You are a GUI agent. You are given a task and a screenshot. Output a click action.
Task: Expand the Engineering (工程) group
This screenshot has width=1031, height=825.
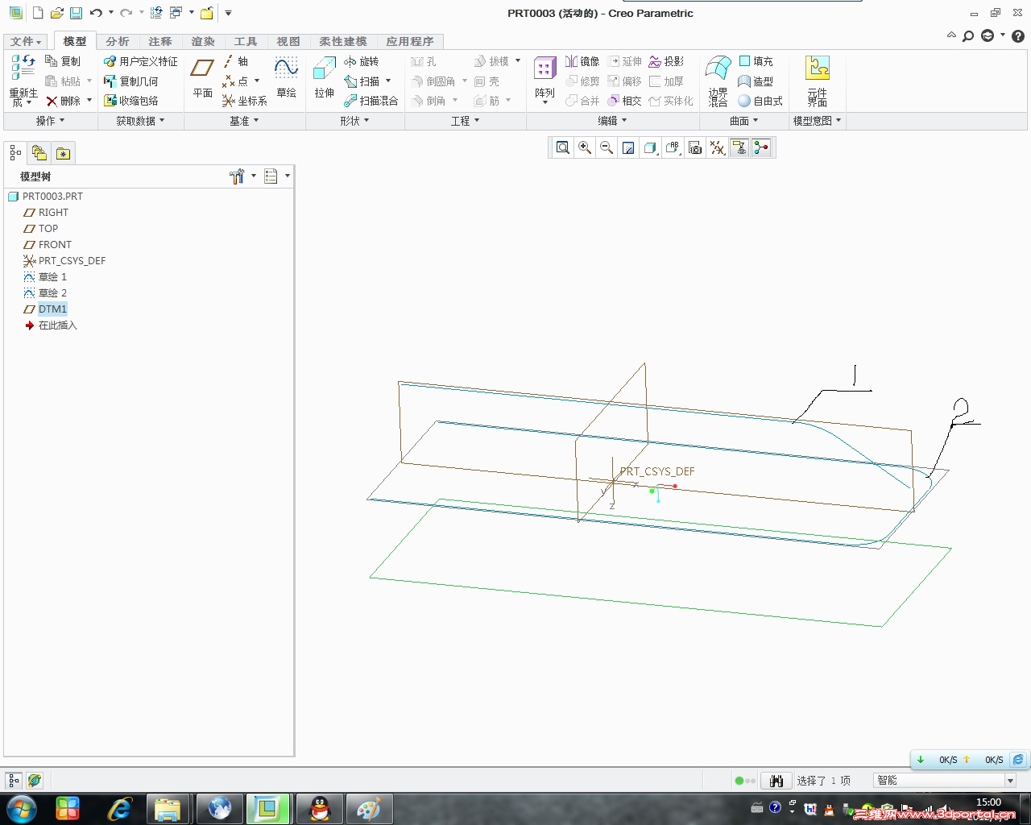pos(465,121)
